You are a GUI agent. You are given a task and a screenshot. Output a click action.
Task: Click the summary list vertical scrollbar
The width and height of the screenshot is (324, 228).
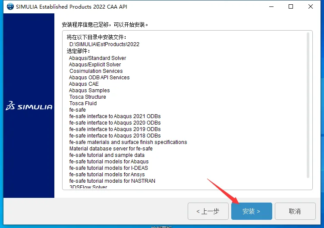(x=308, y=105)
